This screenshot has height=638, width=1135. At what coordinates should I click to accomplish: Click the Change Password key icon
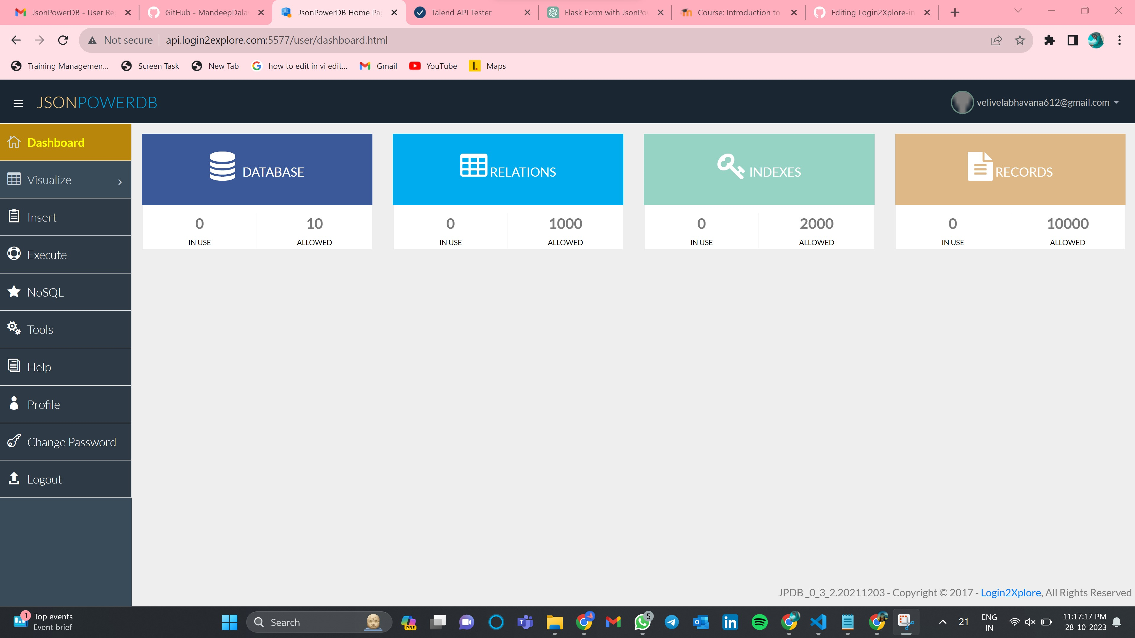14,441
